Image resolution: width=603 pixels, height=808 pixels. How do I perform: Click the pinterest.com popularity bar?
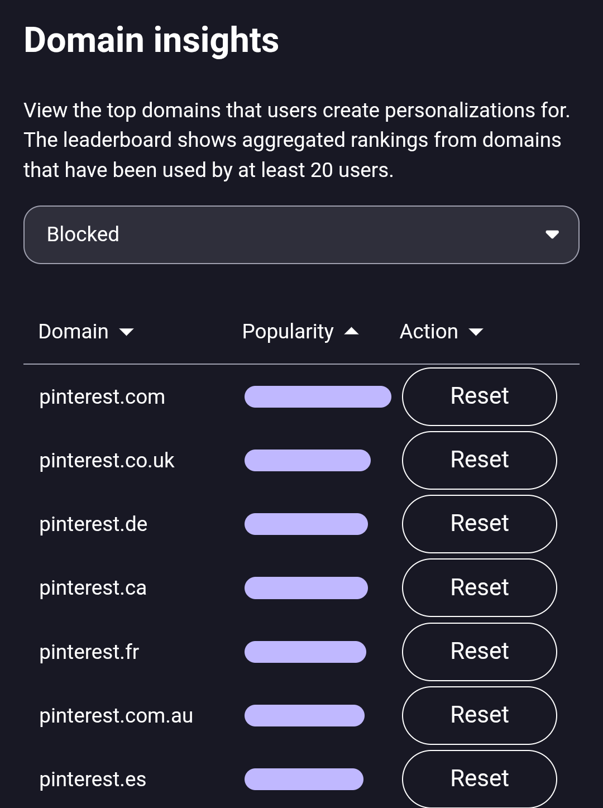coord(318,396)
